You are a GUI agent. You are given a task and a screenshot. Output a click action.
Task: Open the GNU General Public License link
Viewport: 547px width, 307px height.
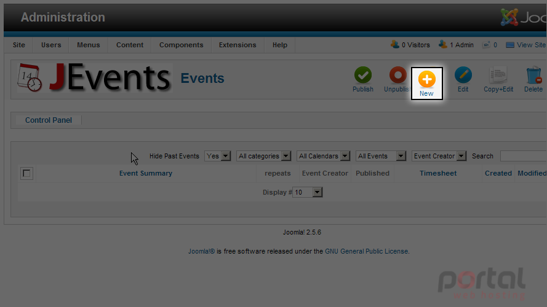pos(366,251)
